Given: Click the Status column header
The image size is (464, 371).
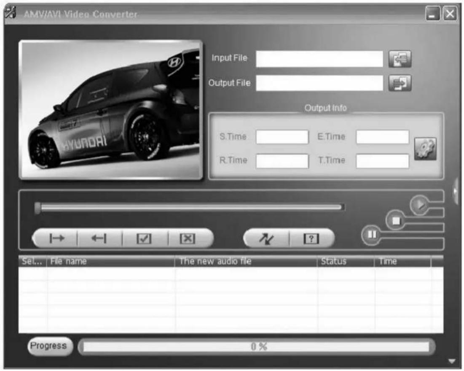Looking at the screenshot, I should [x=346, y=261].
